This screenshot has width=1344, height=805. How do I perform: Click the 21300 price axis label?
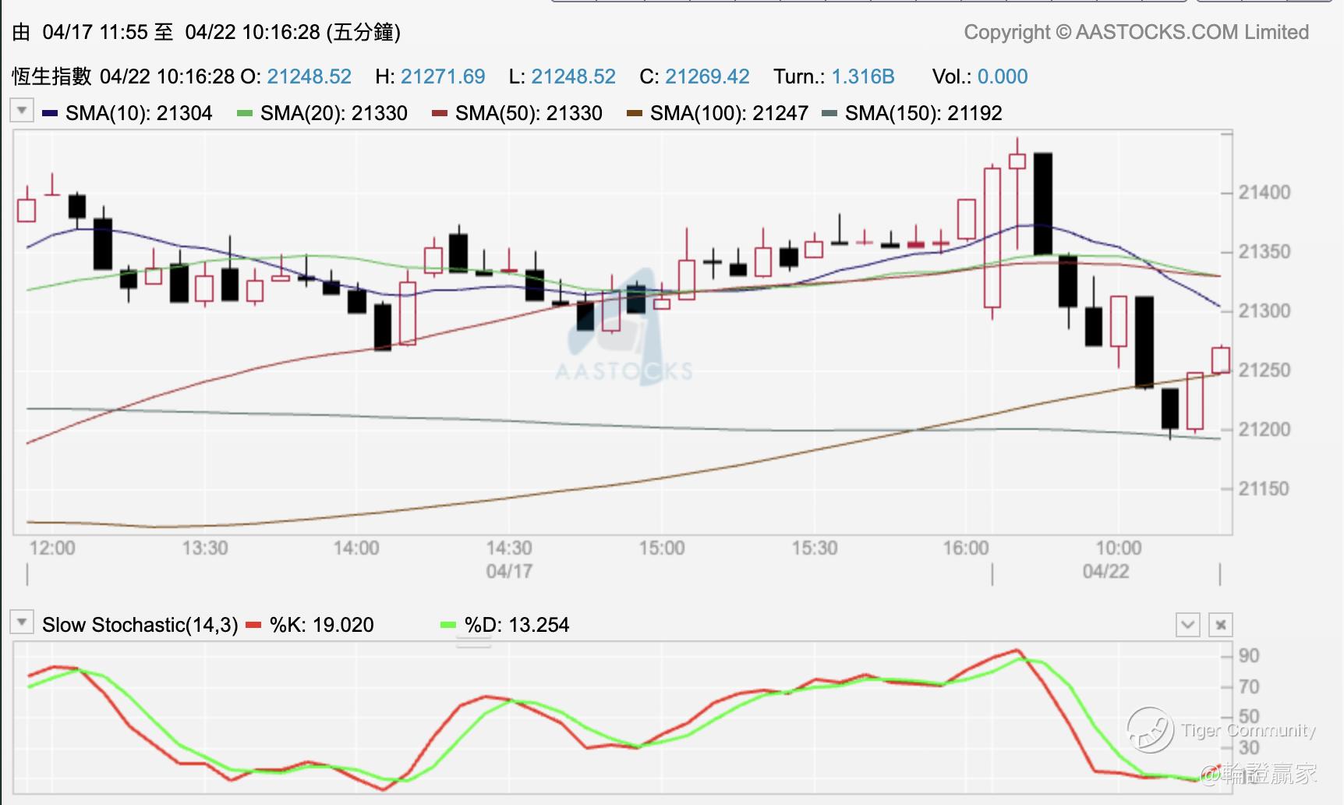pos(1264,310)
